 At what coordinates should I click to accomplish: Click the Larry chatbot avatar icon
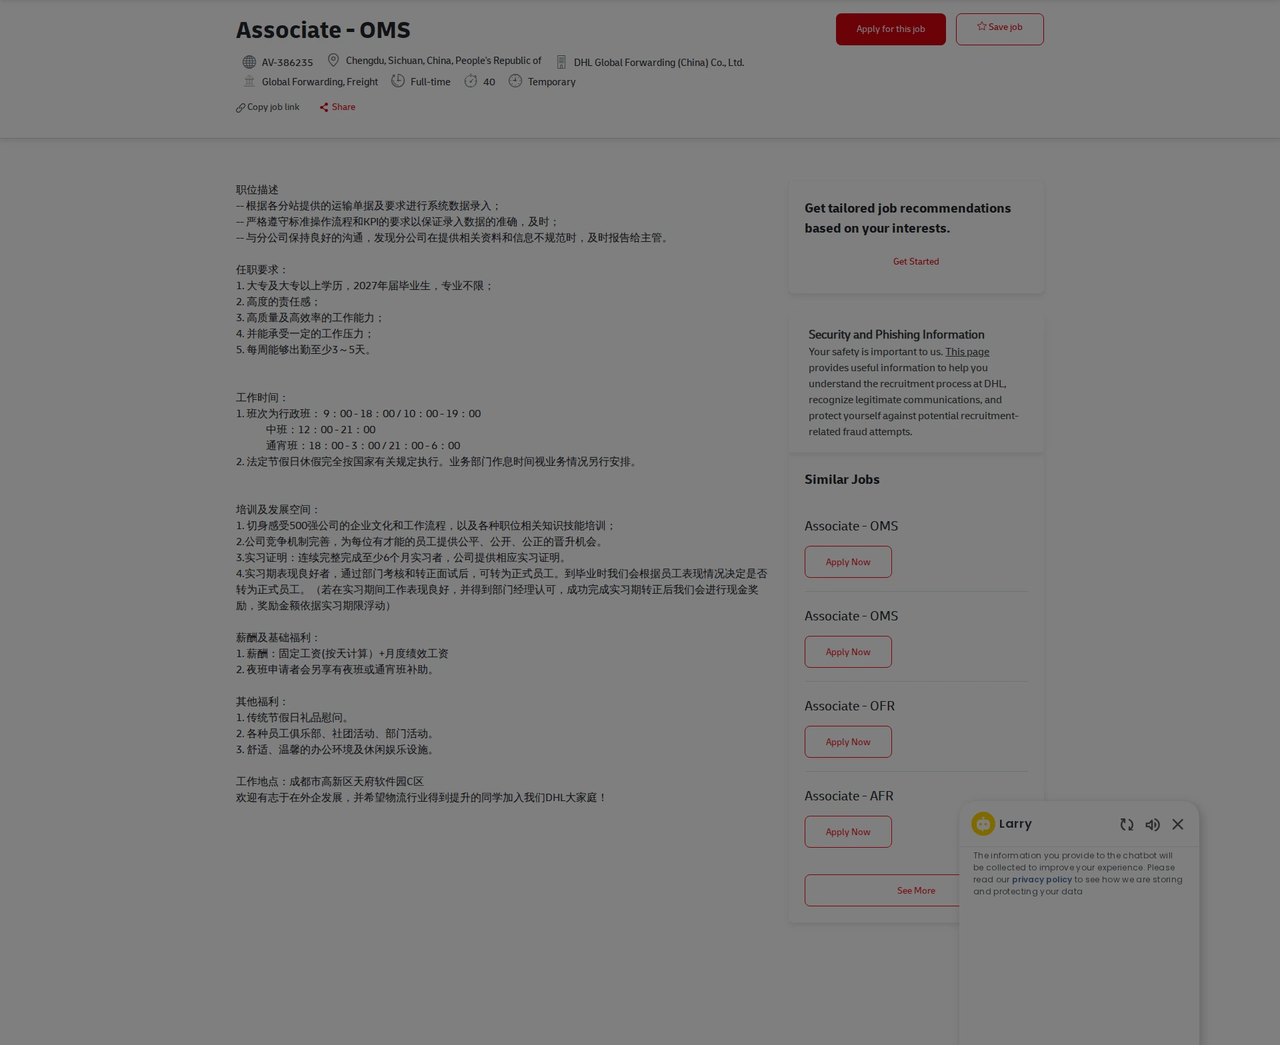tap(983, 824)
